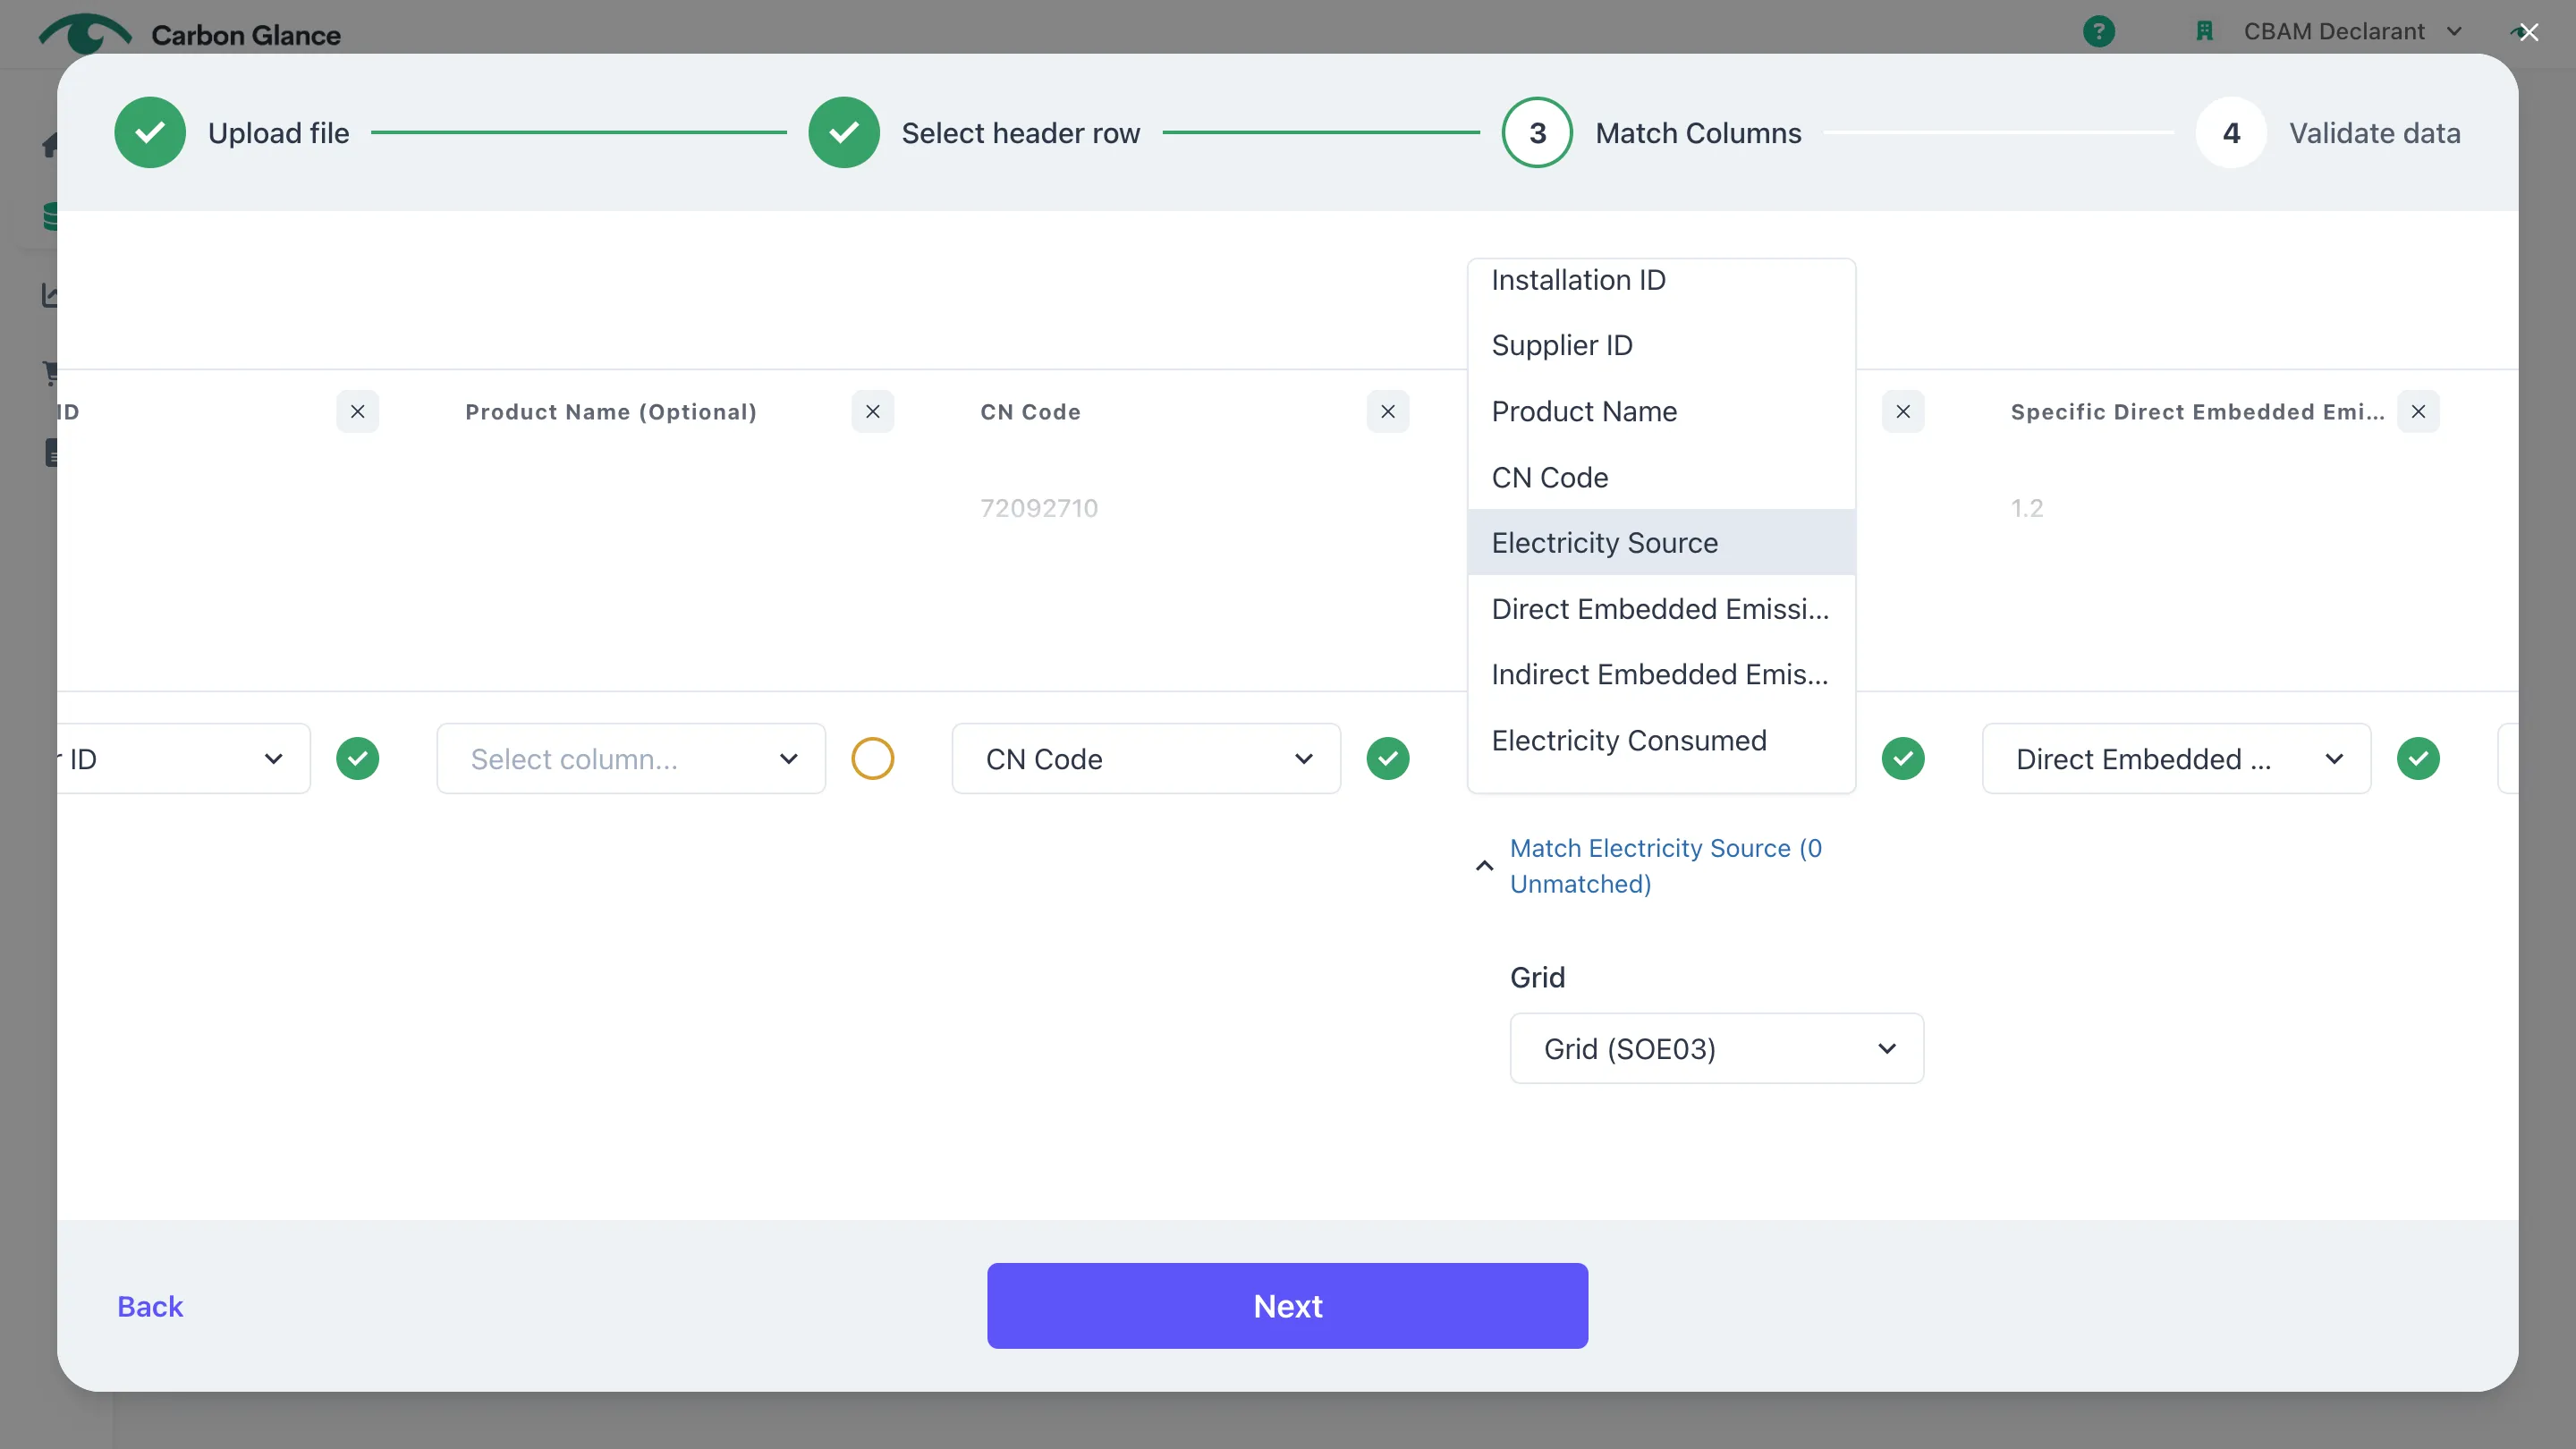Click the Grid label
The width and height of the screenshot is (2576, 1449).
click(1537, 978)
